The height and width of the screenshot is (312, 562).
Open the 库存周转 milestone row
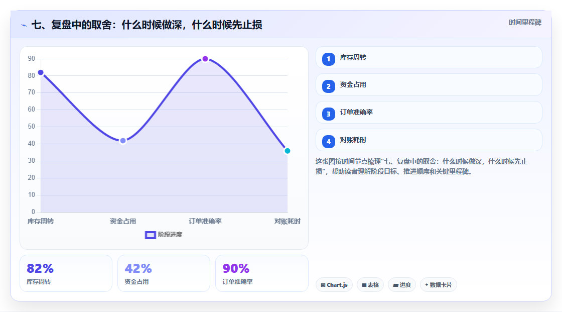point(429,57)
